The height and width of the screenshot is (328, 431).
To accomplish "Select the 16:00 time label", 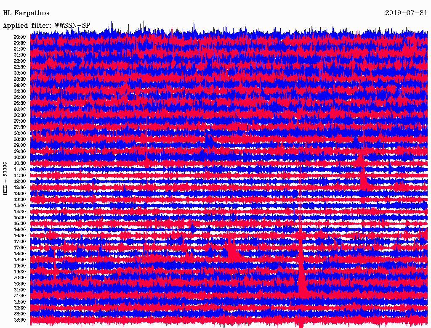I will coord(20,230).
